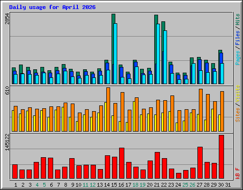Click the red KB bar for day 16
The height and width of the screenshot is (190, 243).
pos(121,163)
